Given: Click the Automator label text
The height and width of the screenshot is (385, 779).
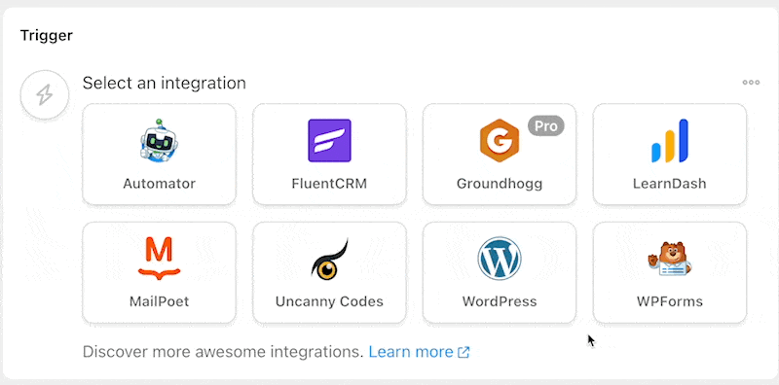Looking at the screenshot, I should click(x=159, y=184).
